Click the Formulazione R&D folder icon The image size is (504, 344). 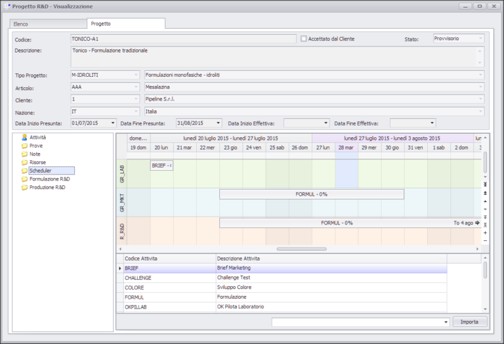pos(24,179)
